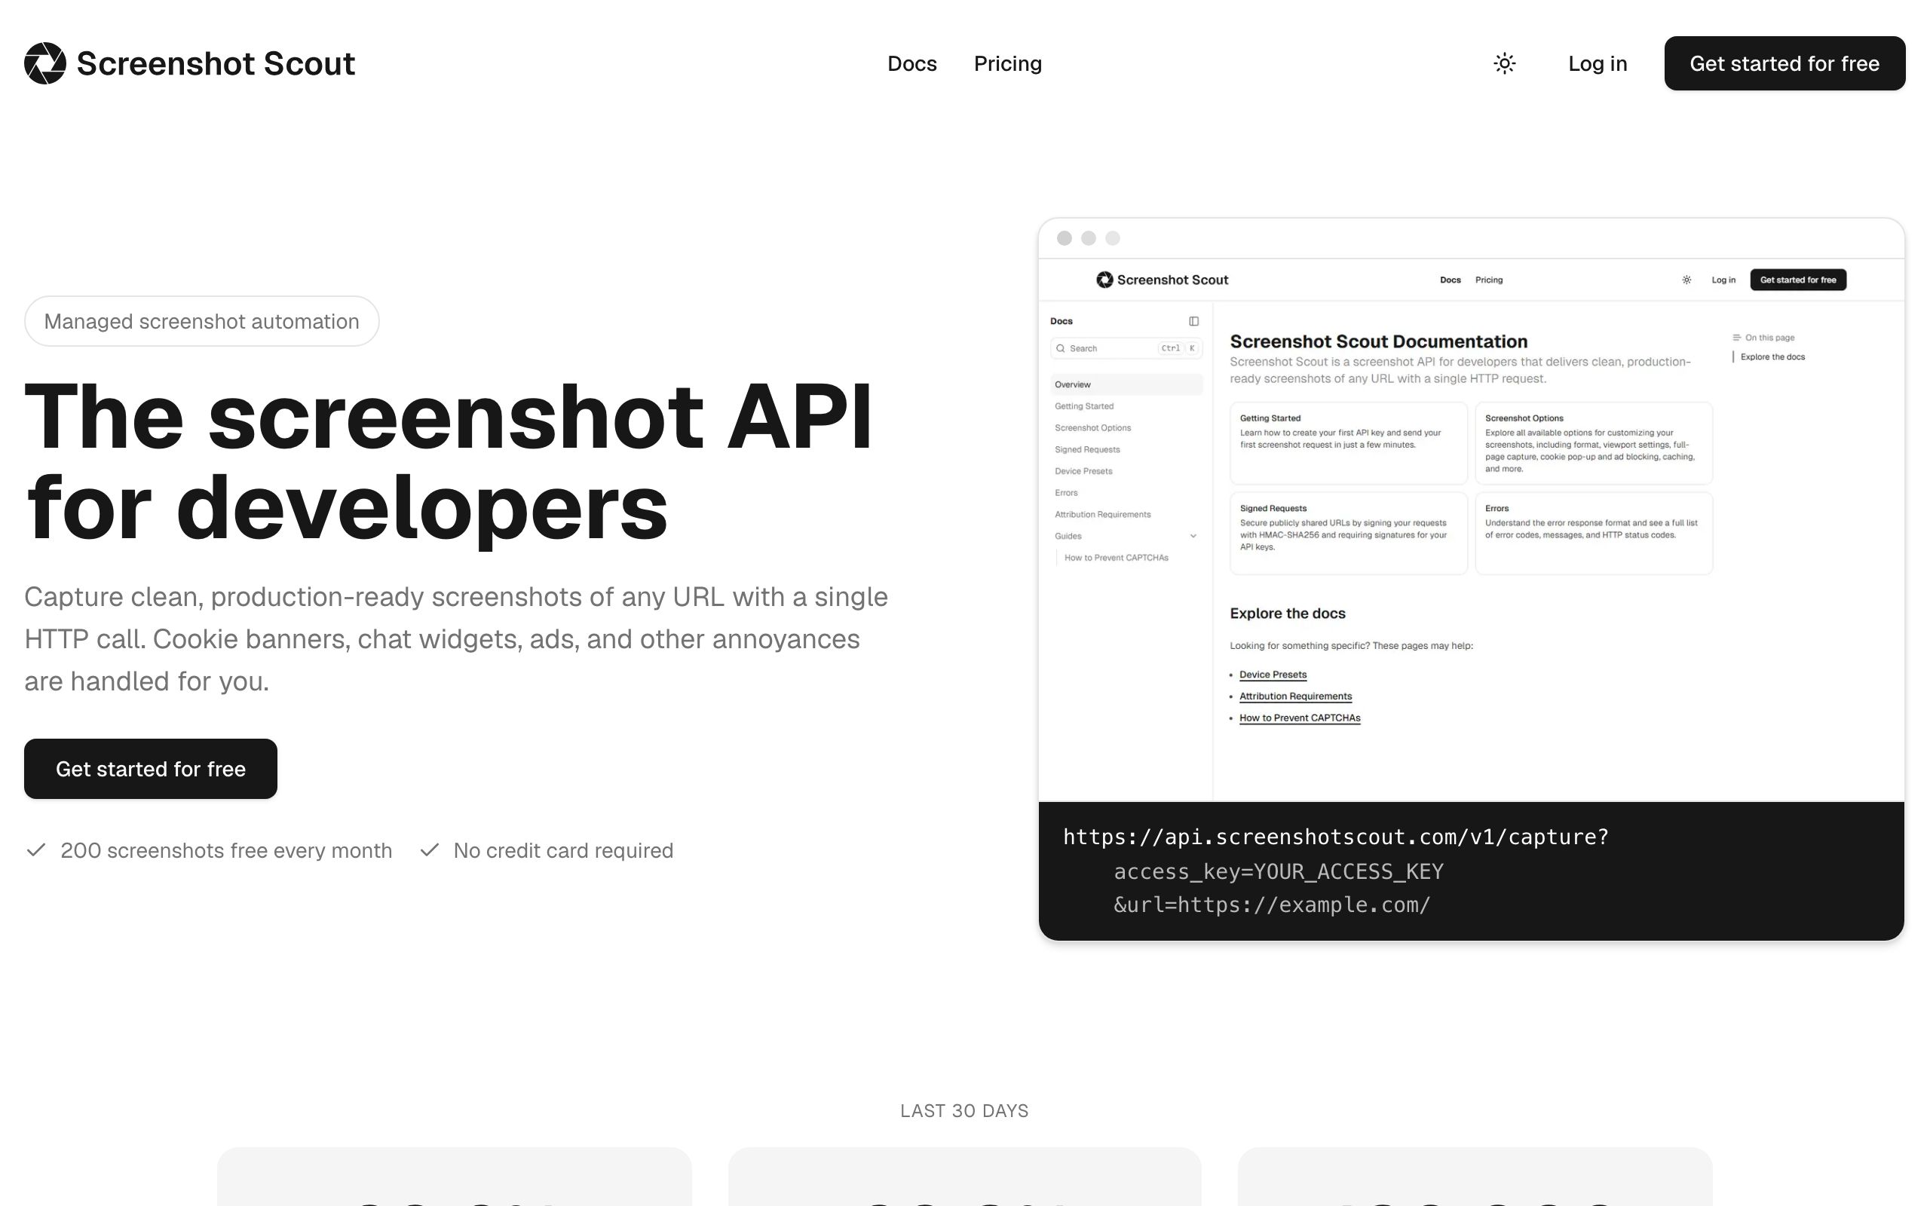Click the Screenshot Options card in preview

click(x=1593, y=442)
